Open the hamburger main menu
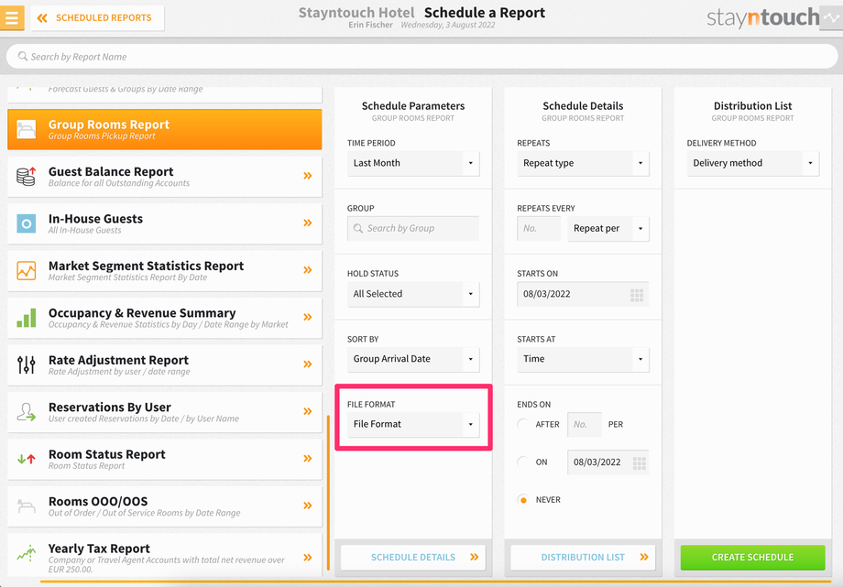843x587 pixels. 12,17
